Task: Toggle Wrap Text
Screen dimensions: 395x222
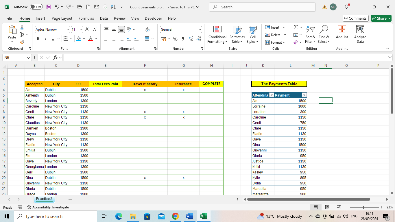Action: (x=147, y=29)
